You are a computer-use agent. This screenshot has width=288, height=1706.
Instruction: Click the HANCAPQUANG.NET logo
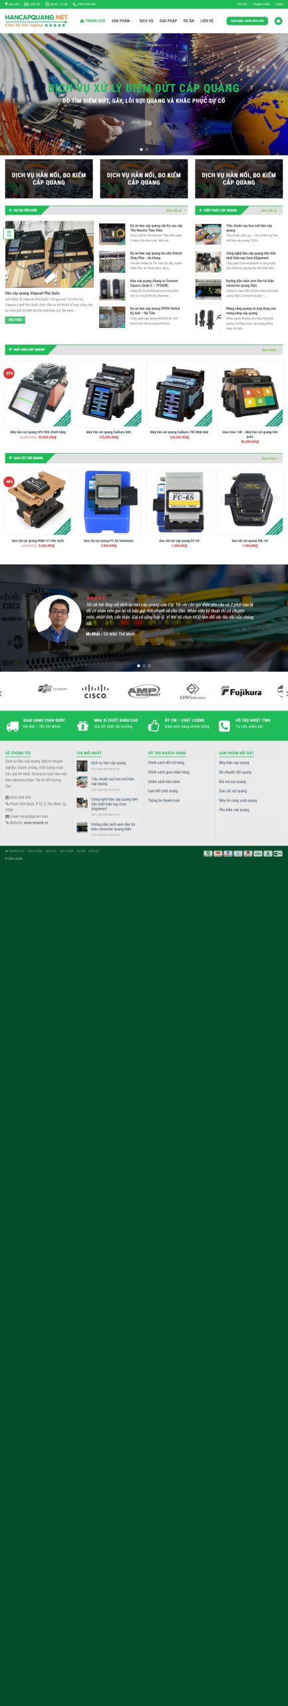point(36,21)
